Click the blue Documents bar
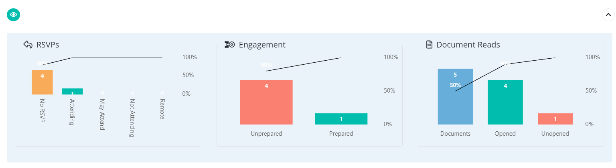The image size is (616, 168). tap(455, 97)
